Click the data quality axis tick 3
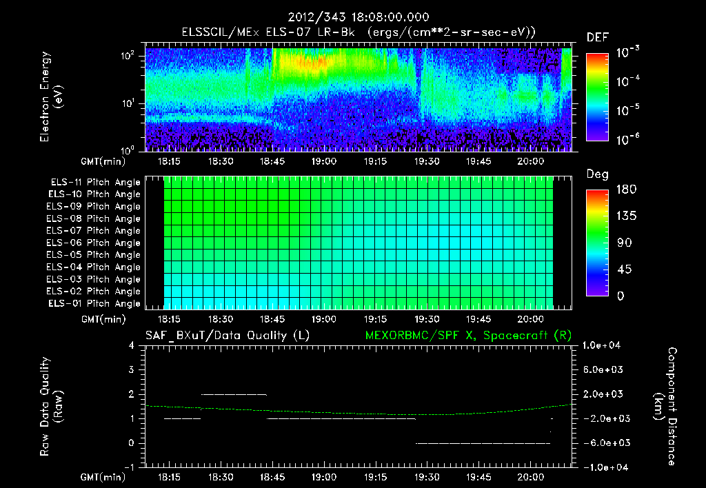The height and width of the screenshot is (488, 706). tap(132, 369)
